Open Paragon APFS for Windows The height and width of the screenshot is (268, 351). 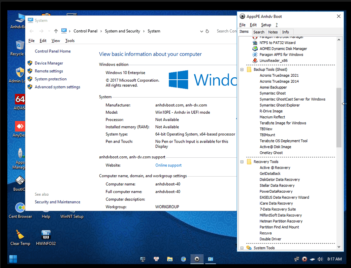click(x=281, y=54)
